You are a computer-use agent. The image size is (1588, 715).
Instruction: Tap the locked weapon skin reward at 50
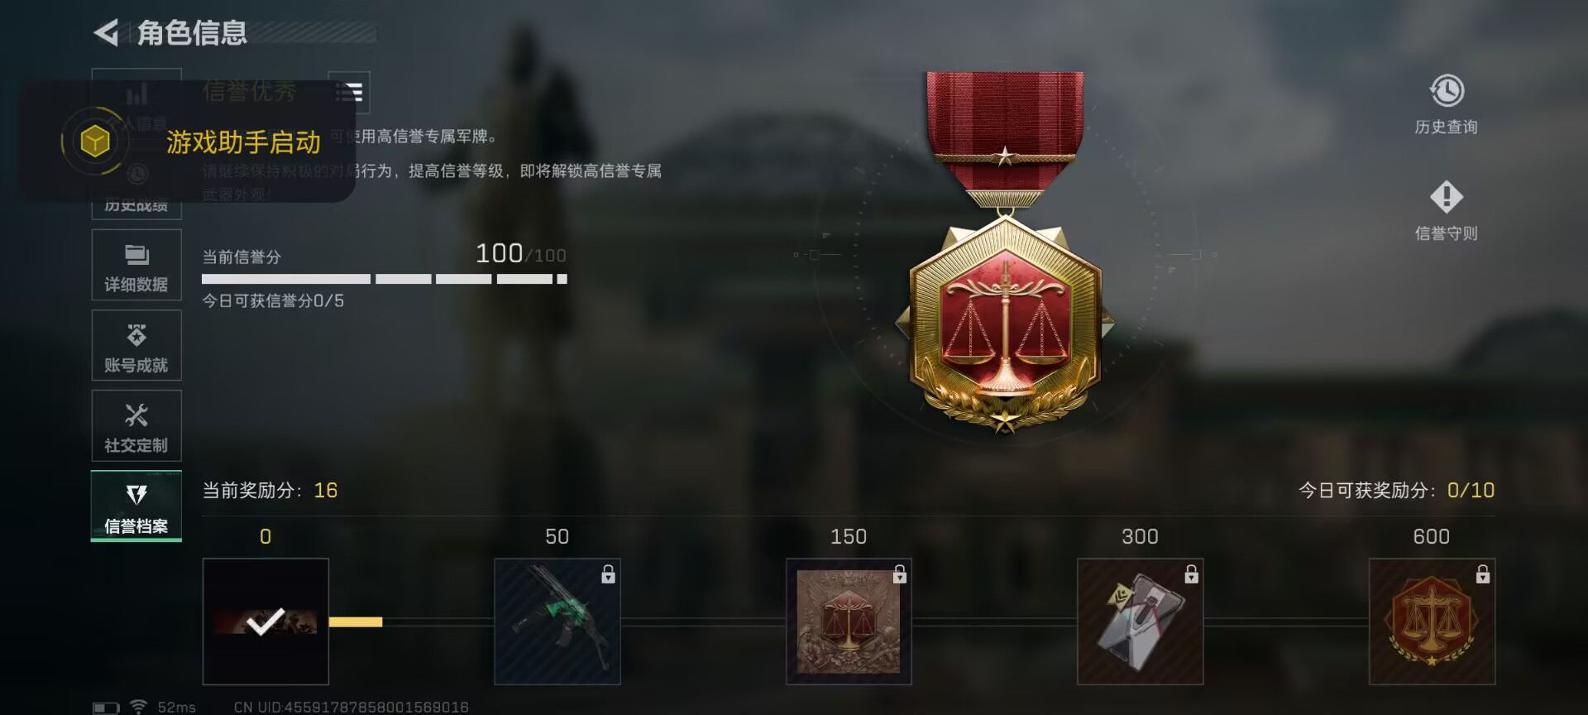coord(557,621)
